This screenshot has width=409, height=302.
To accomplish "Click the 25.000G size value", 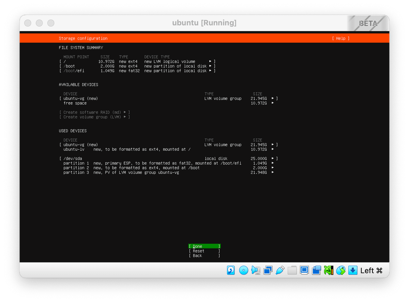I will coord(259,158).
